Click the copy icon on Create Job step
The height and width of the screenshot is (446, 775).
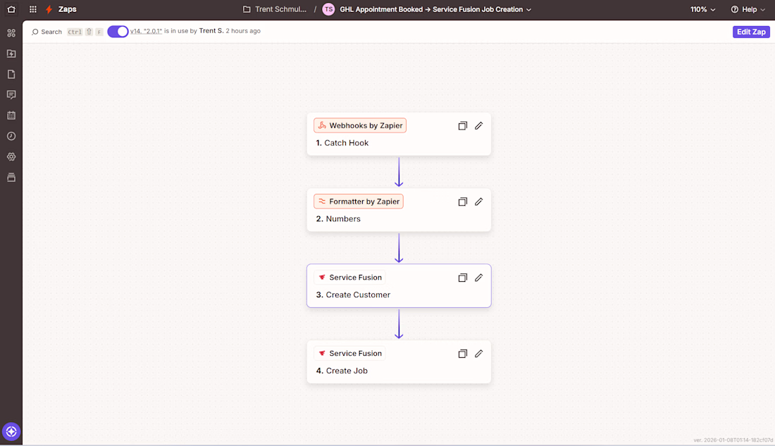click(463, 354)
